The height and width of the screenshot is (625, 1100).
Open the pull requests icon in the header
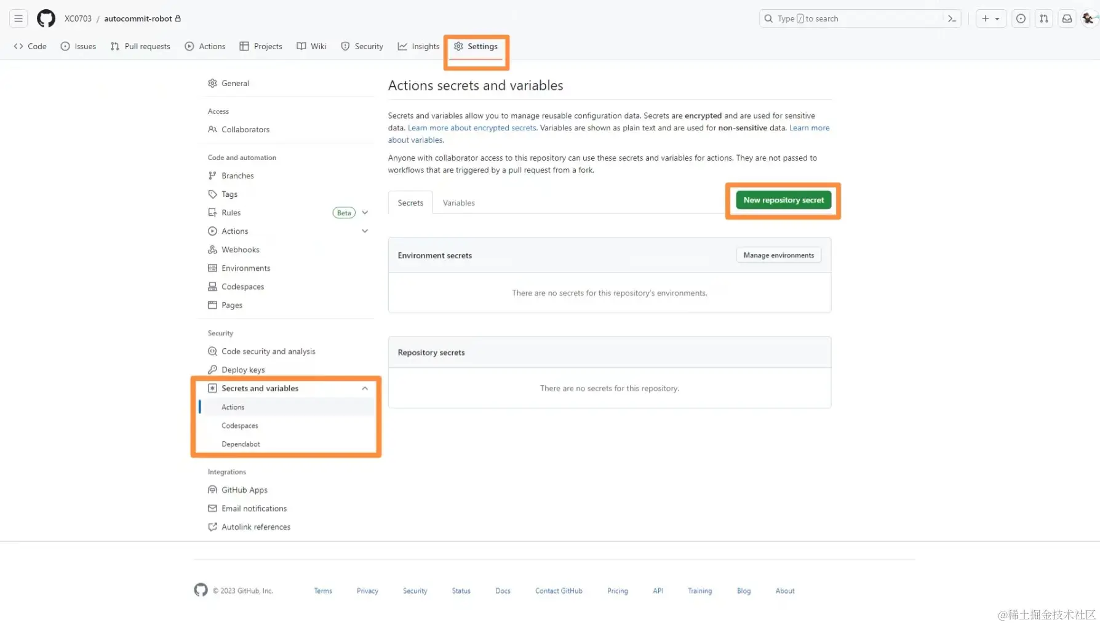(1044, 18)
